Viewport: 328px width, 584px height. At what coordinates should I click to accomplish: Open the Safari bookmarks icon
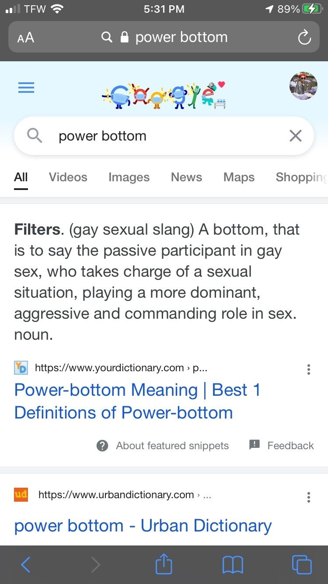(233, 565)
